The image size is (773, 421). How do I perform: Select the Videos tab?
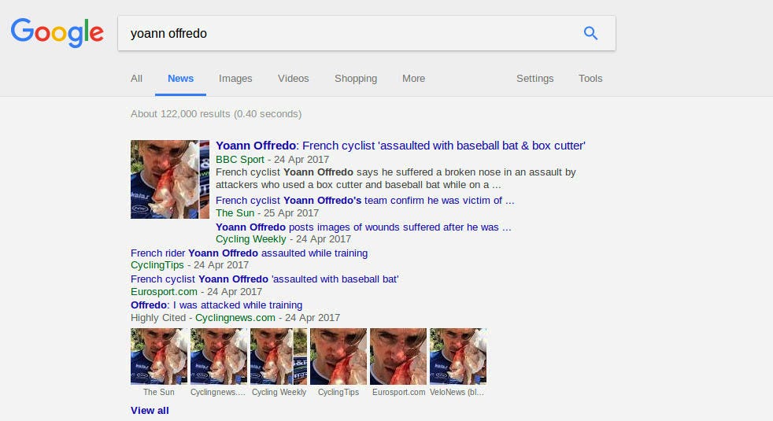[293, 79]
